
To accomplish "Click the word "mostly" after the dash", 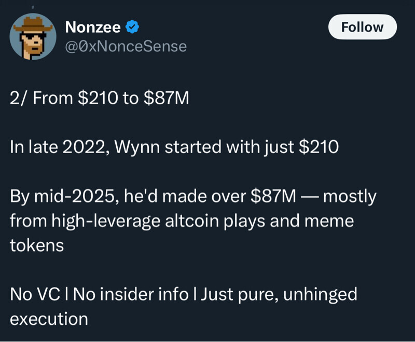I will coord(350,196).
